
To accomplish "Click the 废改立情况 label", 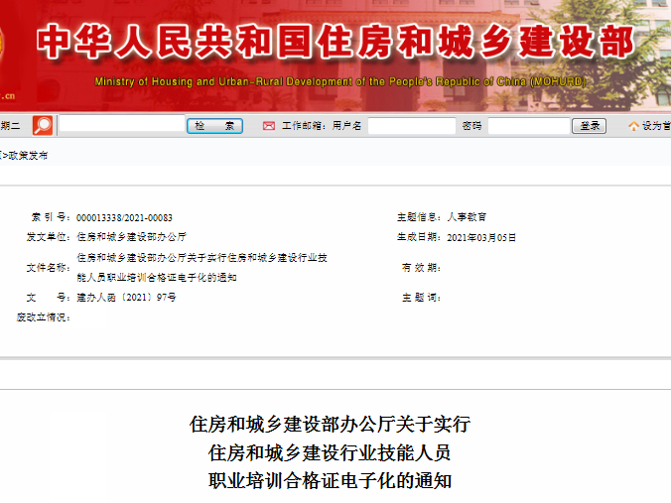I will pos(44,317).
